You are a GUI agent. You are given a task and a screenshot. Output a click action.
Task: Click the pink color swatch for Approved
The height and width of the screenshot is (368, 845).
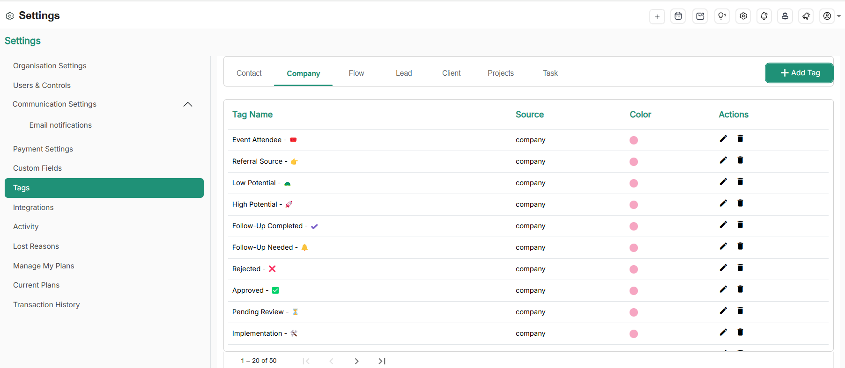click(634, 291)
